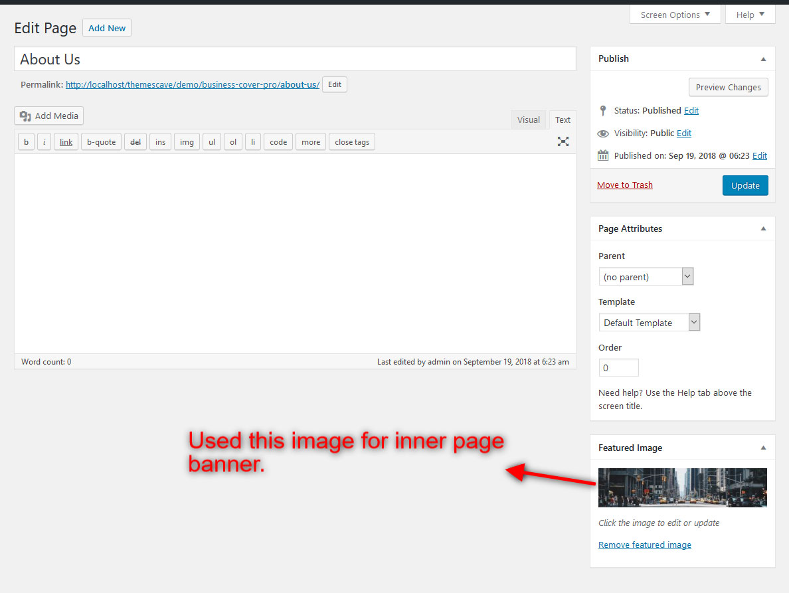789x593 pixels.
Task: Click the blue Update button
Action: pos(745,185)
